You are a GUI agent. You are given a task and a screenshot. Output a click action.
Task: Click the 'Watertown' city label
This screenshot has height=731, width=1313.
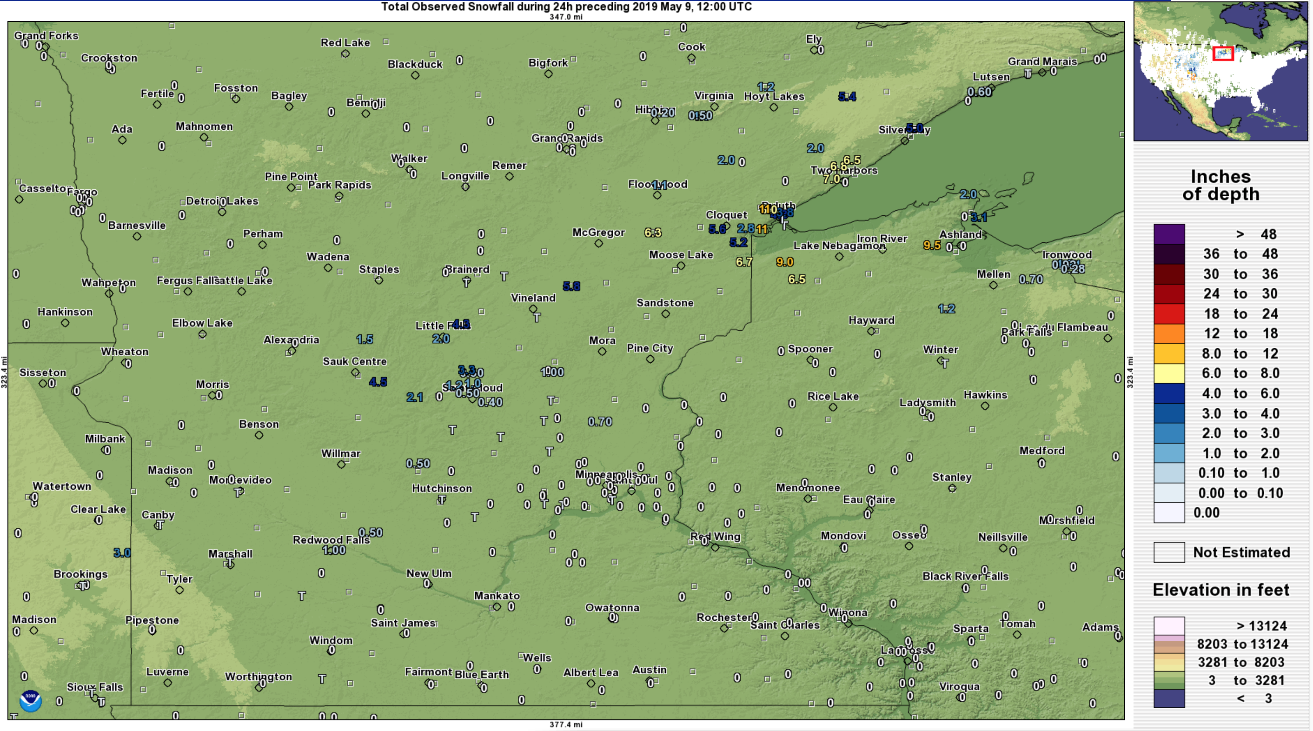[62, 486]
